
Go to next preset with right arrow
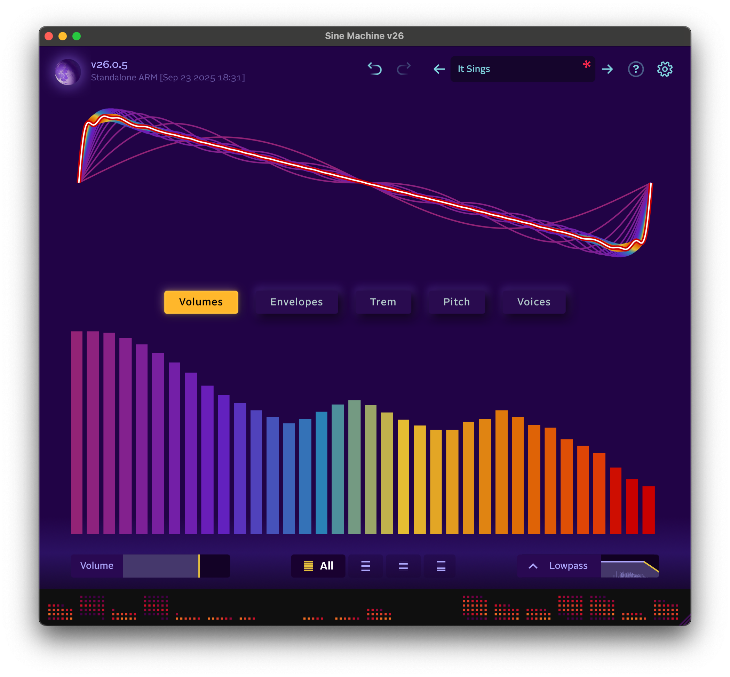[x=607, y=69]
